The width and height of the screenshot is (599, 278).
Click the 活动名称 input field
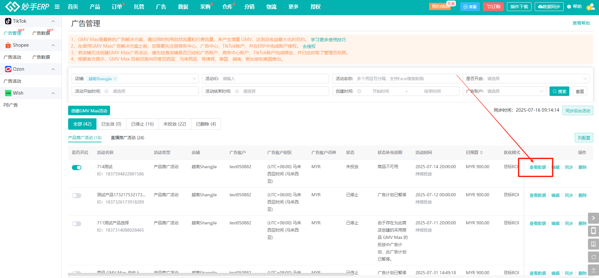coord(396,79)
